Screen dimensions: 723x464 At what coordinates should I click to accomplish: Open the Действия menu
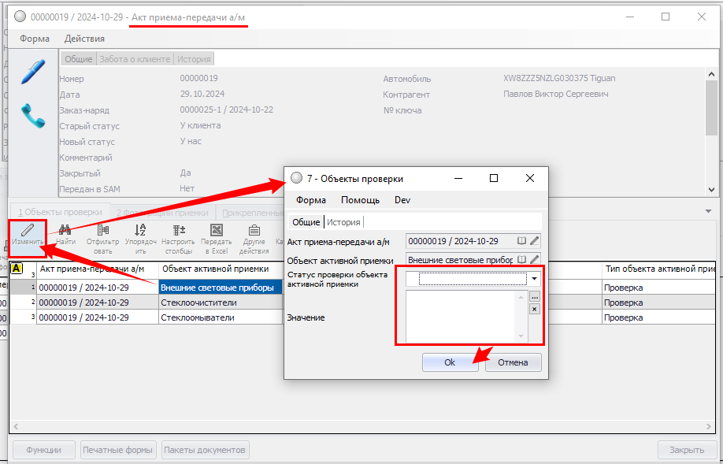tap(84, 39)
